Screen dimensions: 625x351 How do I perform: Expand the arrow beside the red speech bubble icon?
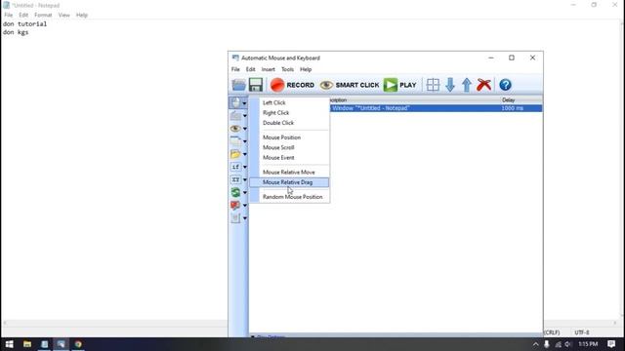tap(245, 206)
